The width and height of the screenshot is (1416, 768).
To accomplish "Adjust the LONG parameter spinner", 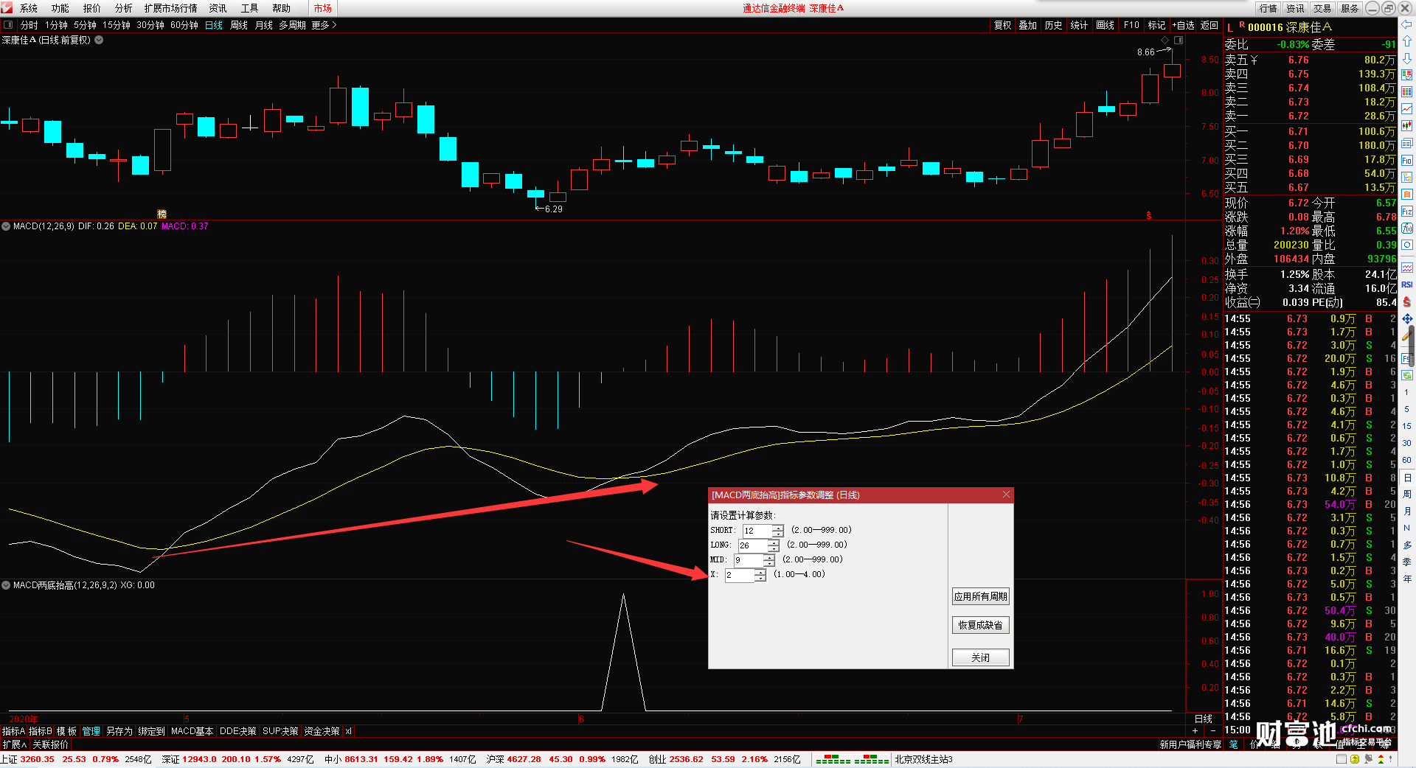I will click(774, 545).
